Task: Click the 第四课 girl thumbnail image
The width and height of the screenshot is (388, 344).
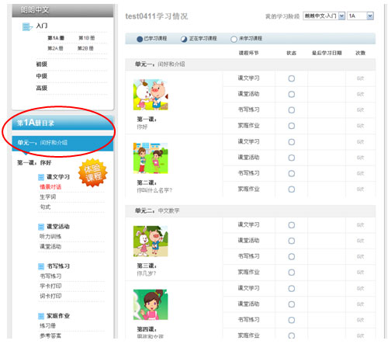Action: pos(151,304)
